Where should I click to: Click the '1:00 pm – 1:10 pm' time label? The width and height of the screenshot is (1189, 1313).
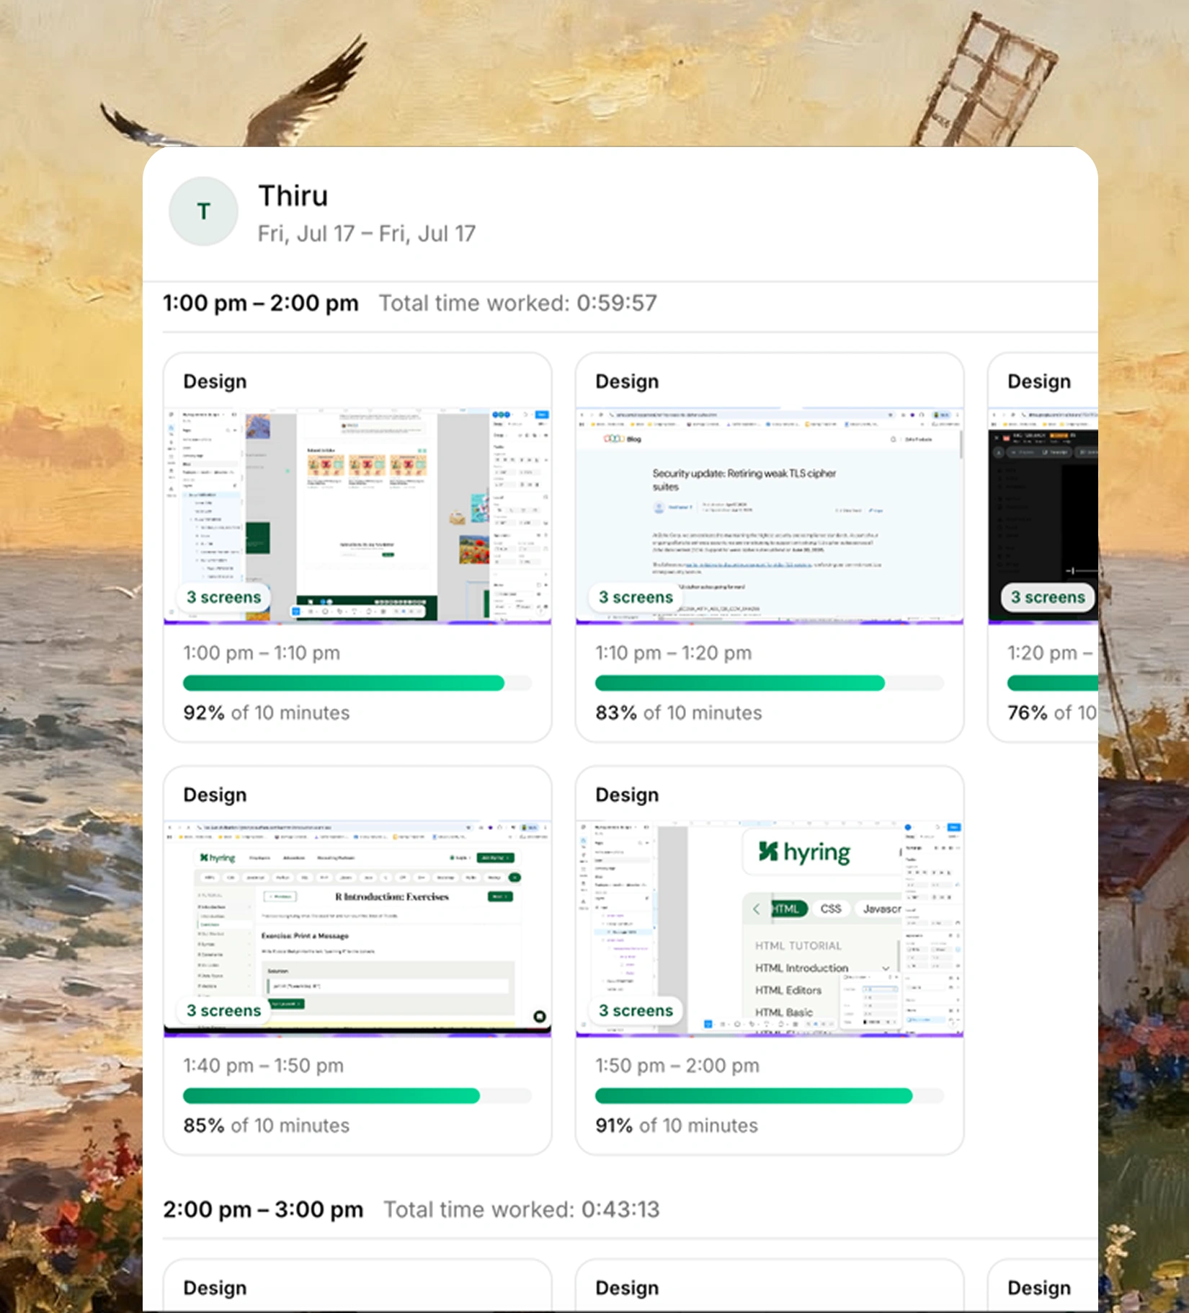point(262,653)
